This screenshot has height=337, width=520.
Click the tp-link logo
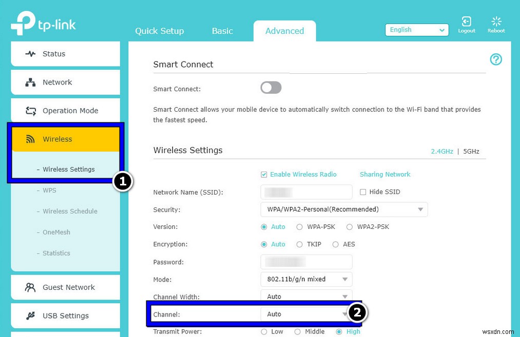(x=44, y=23)
